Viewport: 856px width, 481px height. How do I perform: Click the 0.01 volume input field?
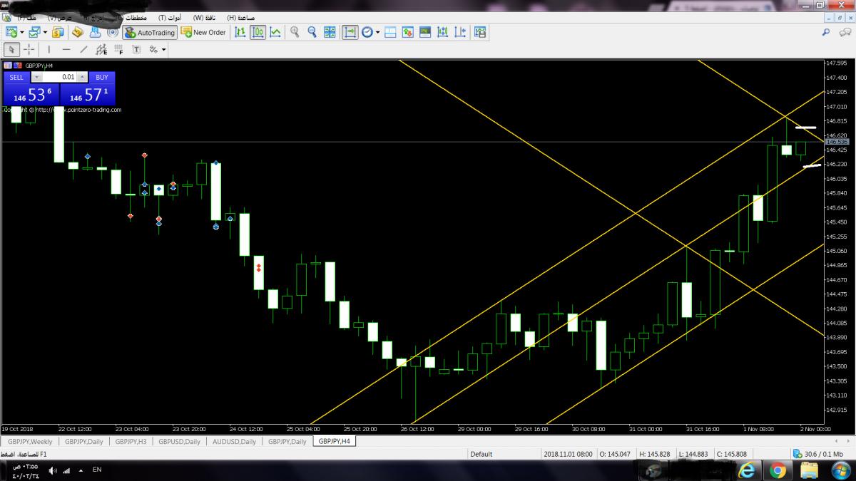(x=61, y=77)
